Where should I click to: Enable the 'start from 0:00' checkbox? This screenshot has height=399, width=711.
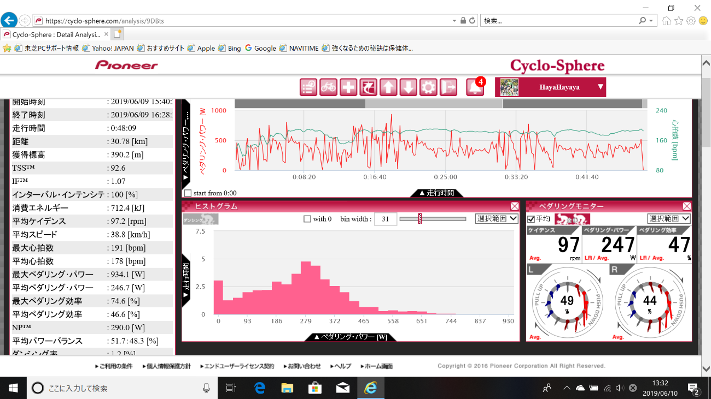[x=188, y=193]
